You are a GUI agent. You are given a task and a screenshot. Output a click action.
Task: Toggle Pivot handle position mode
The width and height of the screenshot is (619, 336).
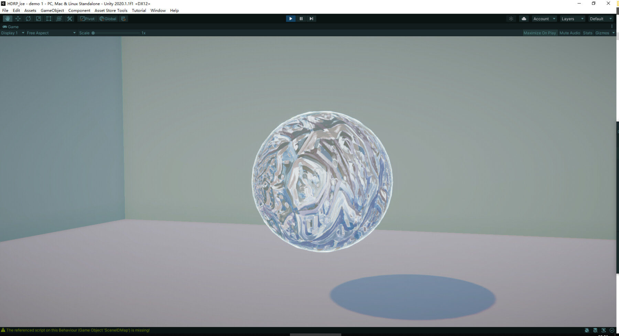click(x=87, y=19)
